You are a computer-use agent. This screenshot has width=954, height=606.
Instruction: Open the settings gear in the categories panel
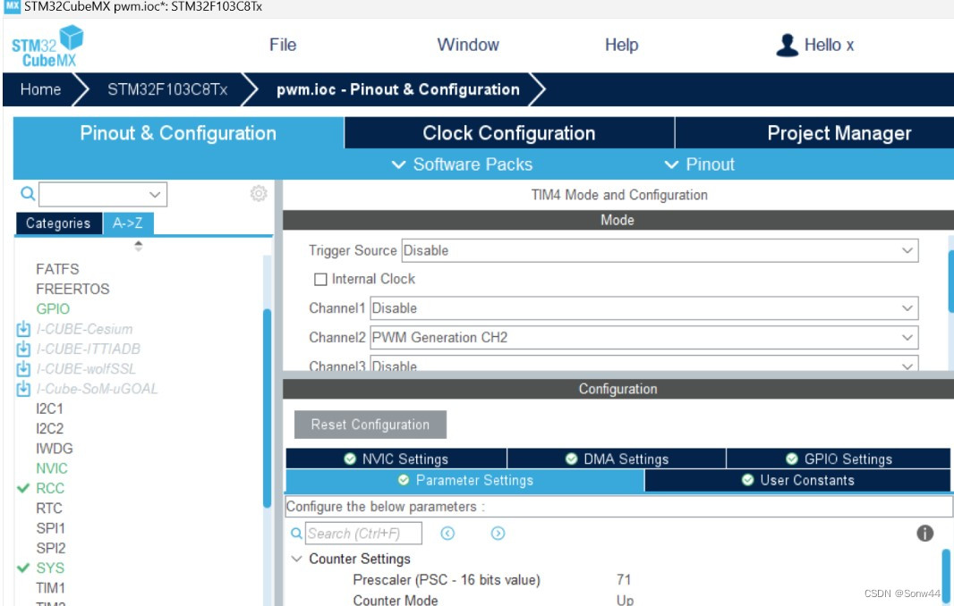tap(259, 193)
